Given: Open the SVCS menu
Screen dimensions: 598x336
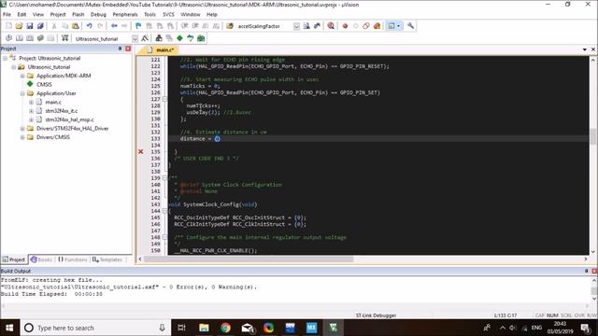Looking at the screenshot, I should [168, 15].
